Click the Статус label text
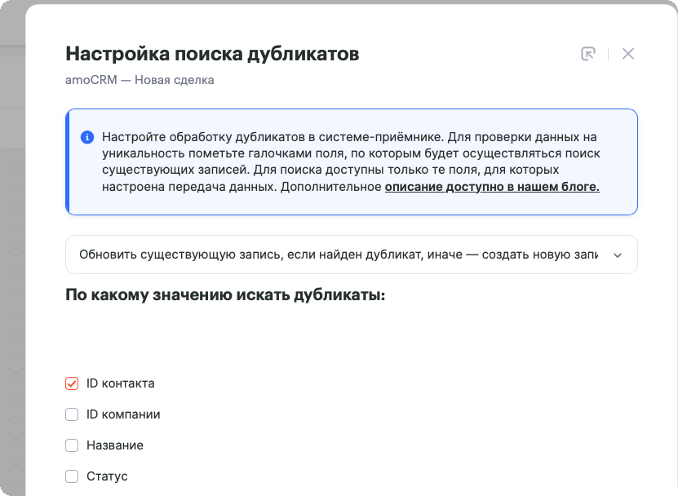The image size is (678, 496). point(107,476)
